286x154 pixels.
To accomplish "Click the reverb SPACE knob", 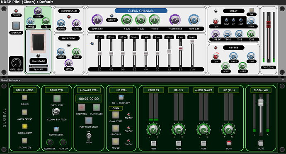I will pos(233,56).
